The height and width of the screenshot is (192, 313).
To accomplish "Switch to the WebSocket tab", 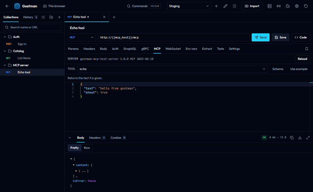I will [173, 49].
